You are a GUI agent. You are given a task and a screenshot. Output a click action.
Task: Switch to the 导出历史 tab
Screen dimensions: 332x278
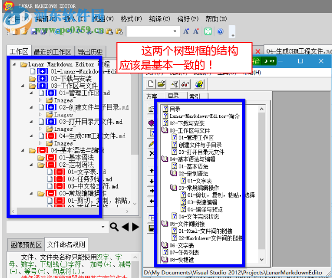pyautogui.click(x=90, y=51)
